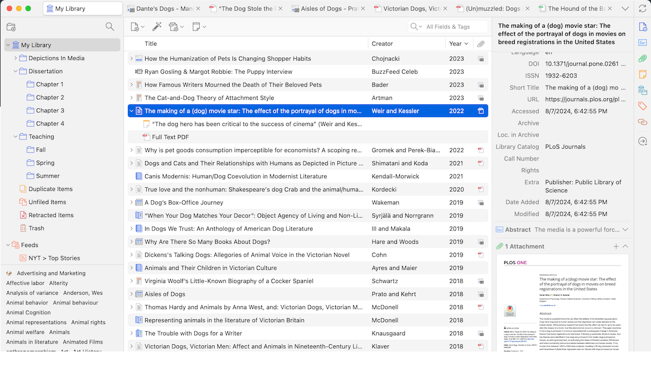The height and width of the screenshot is (392, 651).
Task: Sort items by Creator column
Action: pyautogui.click(x=382, y=43)
